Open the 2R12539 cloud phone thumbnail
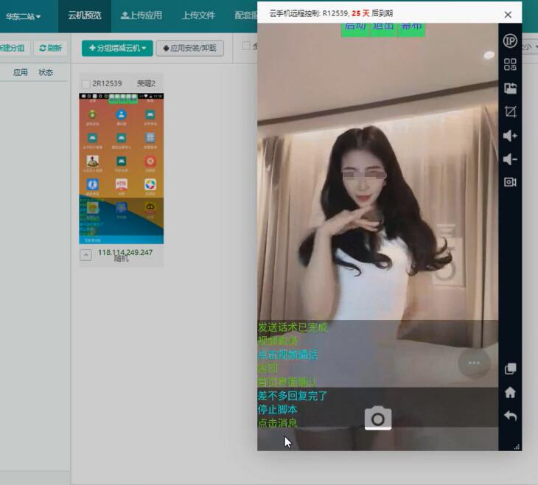This screenshot has height=485, width=538. tap(122, 169)
